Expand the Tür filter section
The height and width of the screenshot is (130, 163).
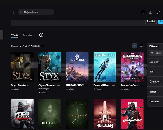pyautogui.click(x=155, y=72)
